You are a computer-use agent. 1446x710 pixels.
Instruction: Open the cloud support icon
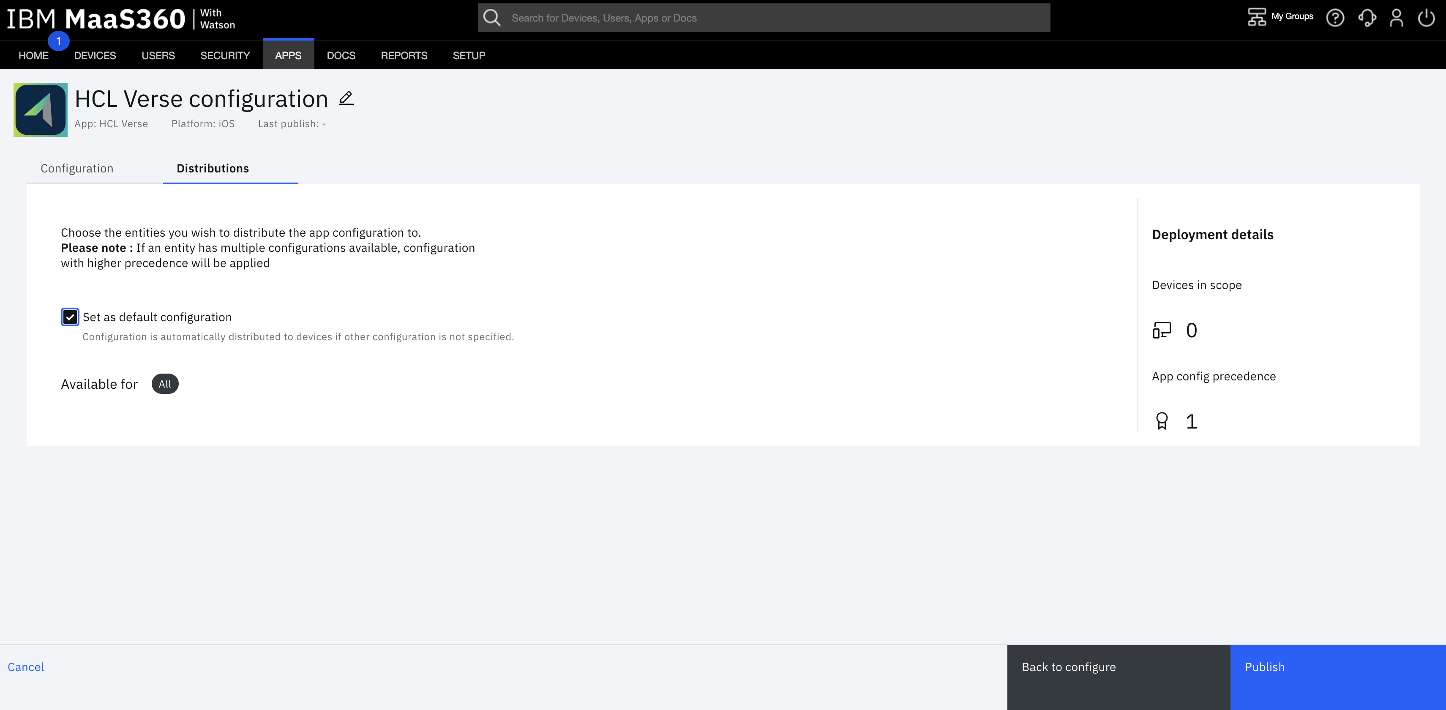tap(1367, 17)
